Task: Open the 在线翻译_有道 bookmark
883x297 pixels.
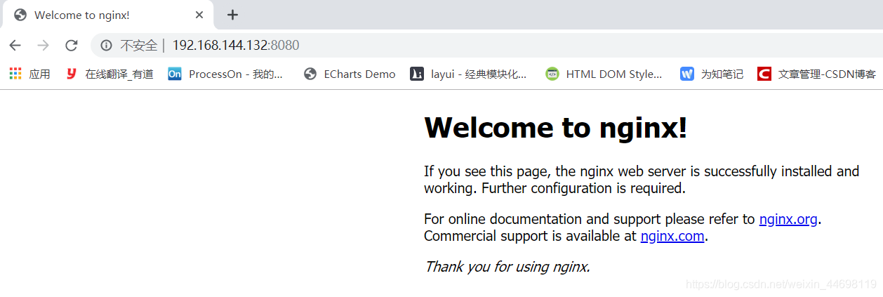Action: point(109,74)
